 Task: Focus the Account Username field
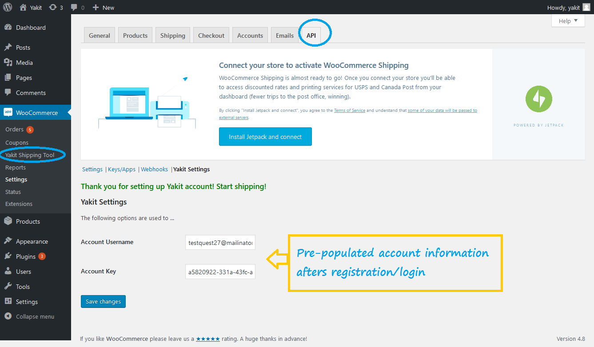[x=220, y=243]
